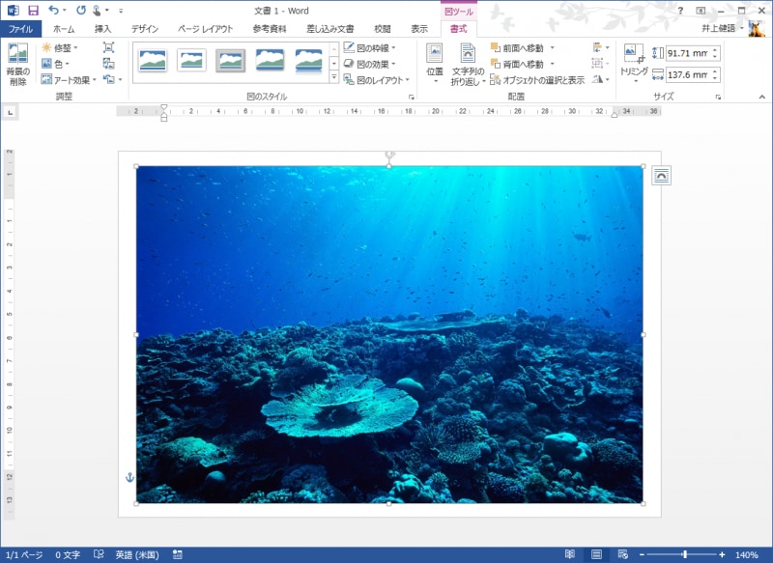Open the ファイル (File) tab
The height and width of the screenshot is (563, 773).
[x=20, y=29]
